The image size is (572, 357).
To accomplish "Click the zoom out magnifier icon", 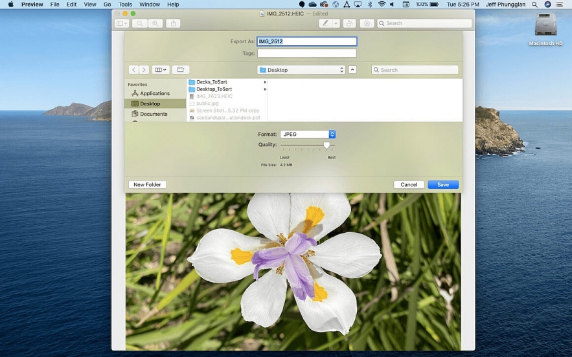I will pos(139,23).
